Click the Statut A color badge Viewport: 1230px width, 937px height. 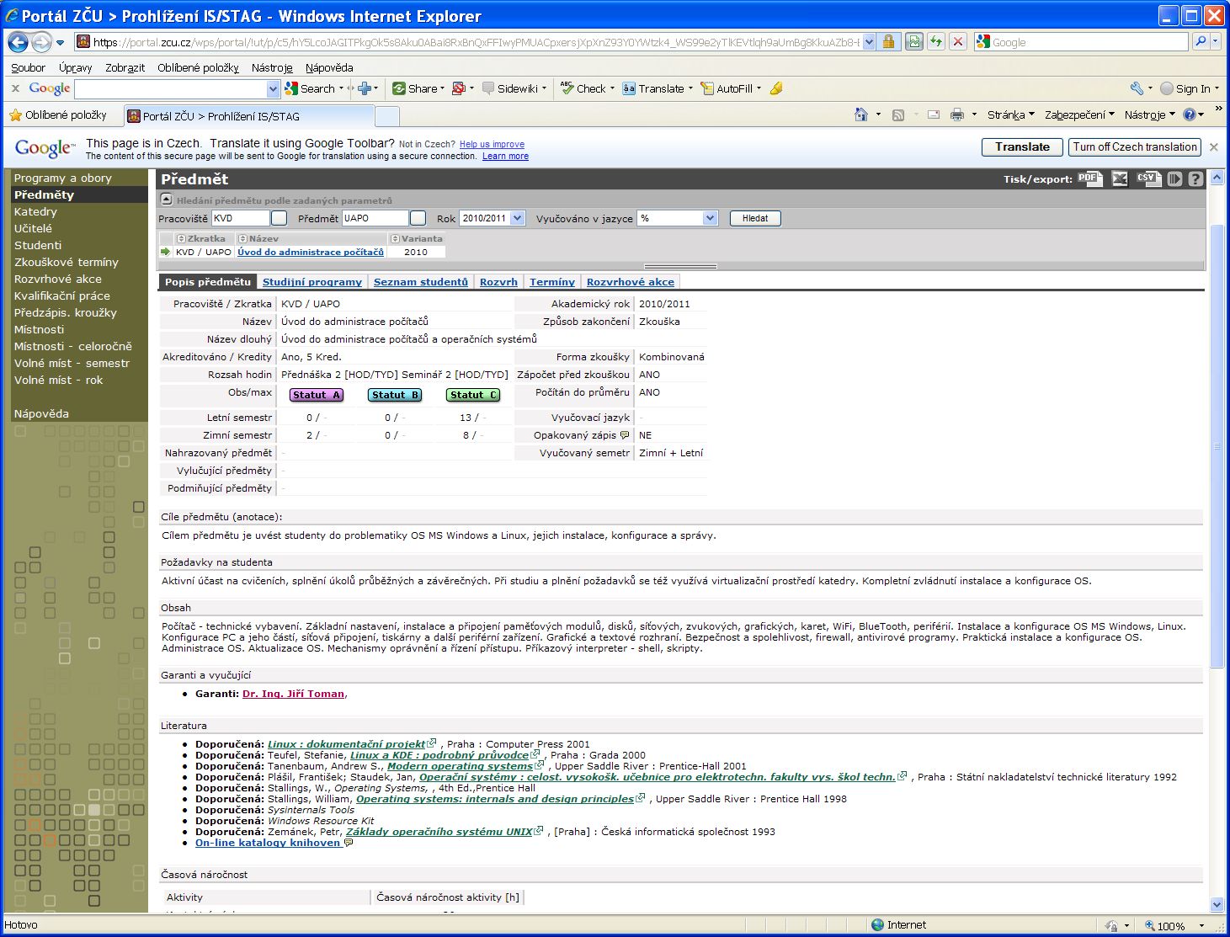(317, 395)
